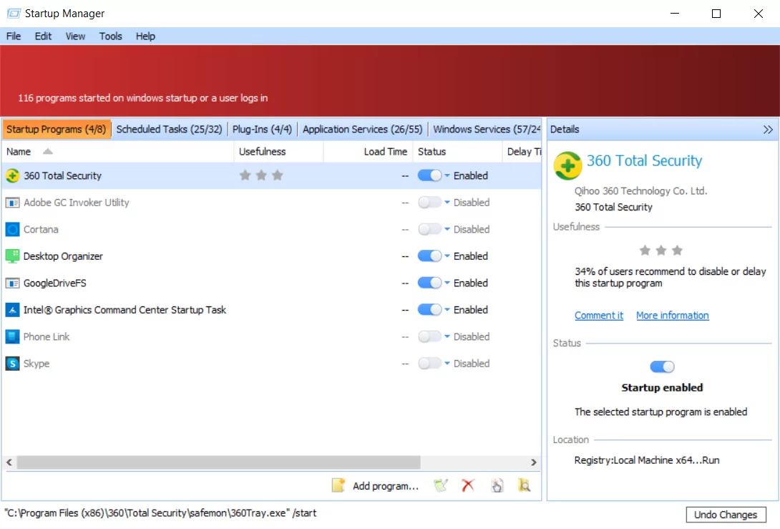Open the Tools menu
This screenshot has width=780, height=529.
coord(110,37)
